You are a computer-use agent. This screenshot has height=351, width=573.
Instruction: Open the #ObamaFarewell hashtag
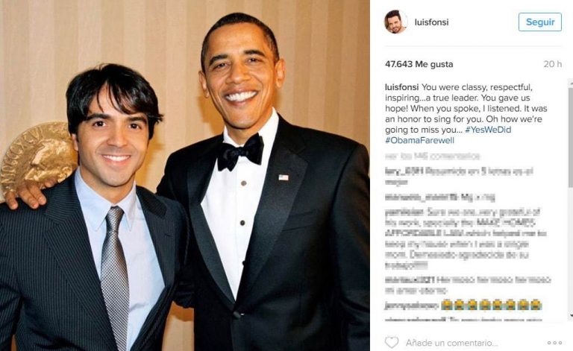(x=419, y=140)
